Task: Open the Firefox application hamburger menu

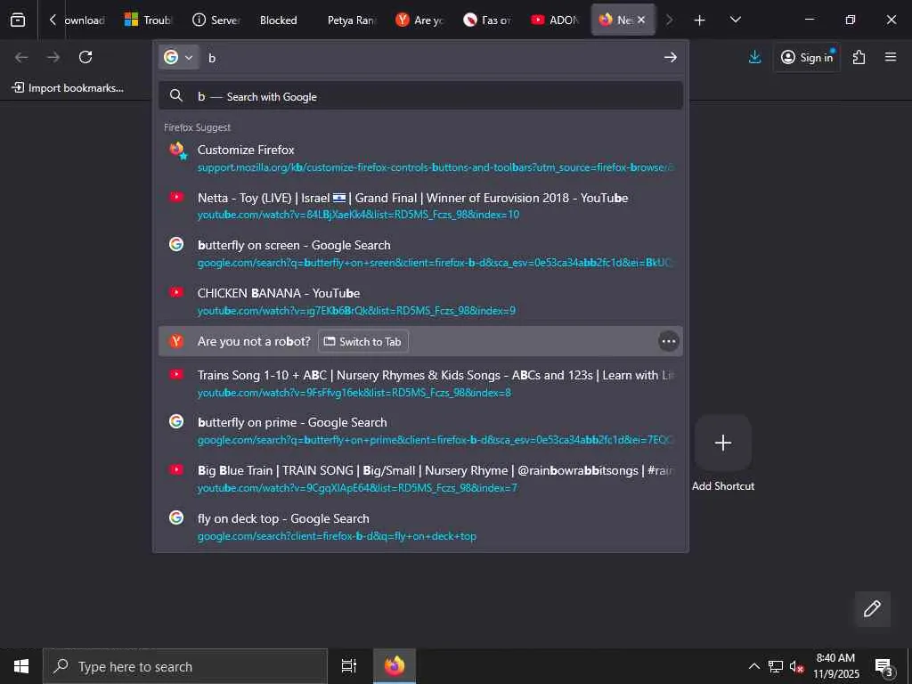Action: pos(891,57)
